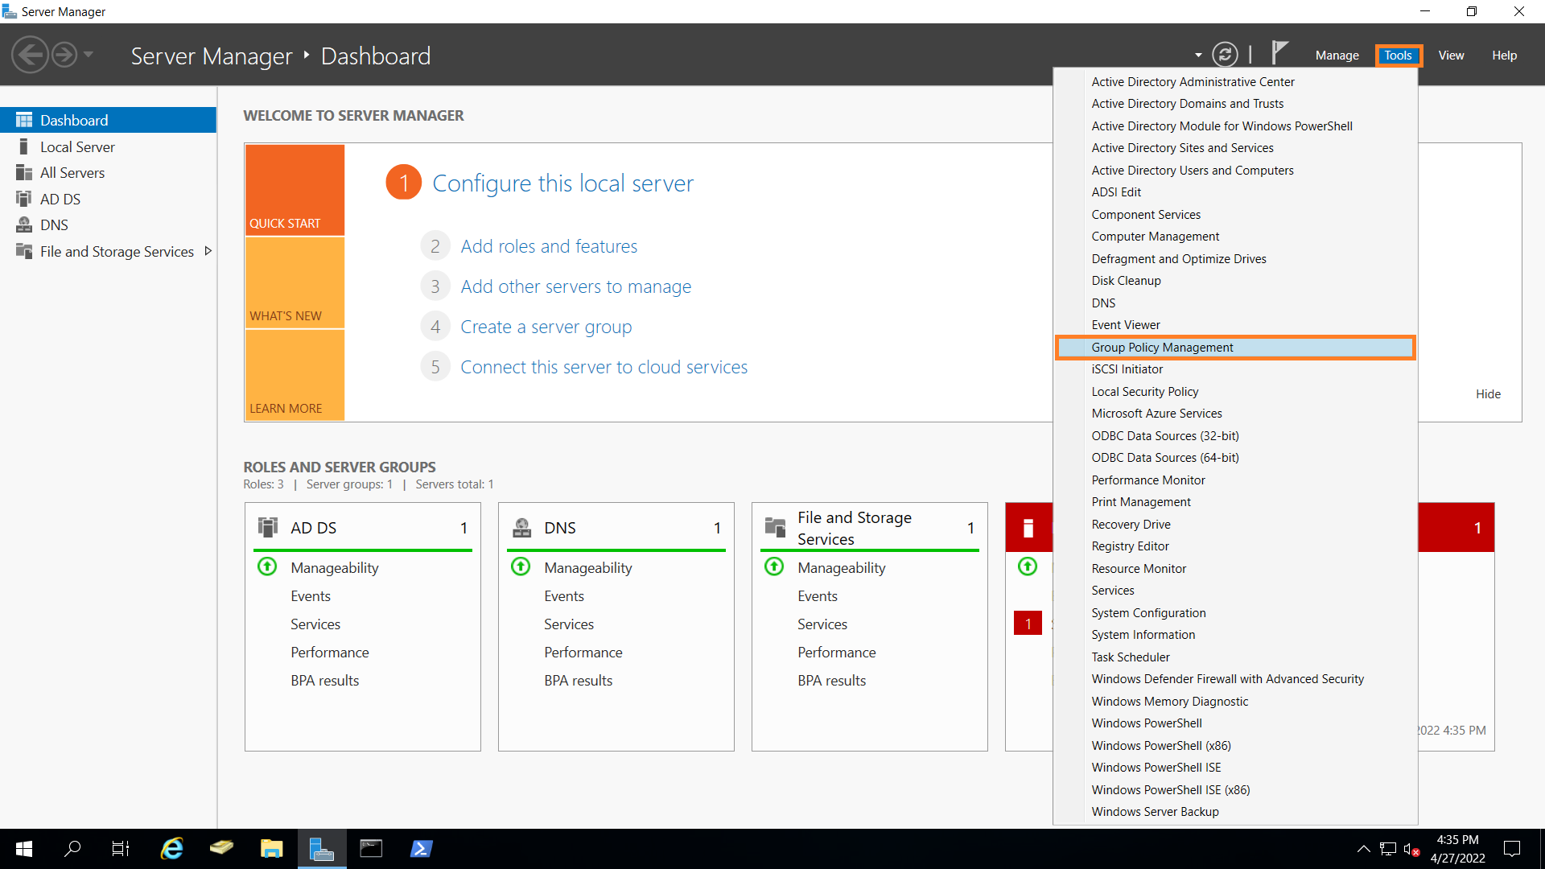Open the Tools menu
The image size is (1545, 869).
[1398, 56]
